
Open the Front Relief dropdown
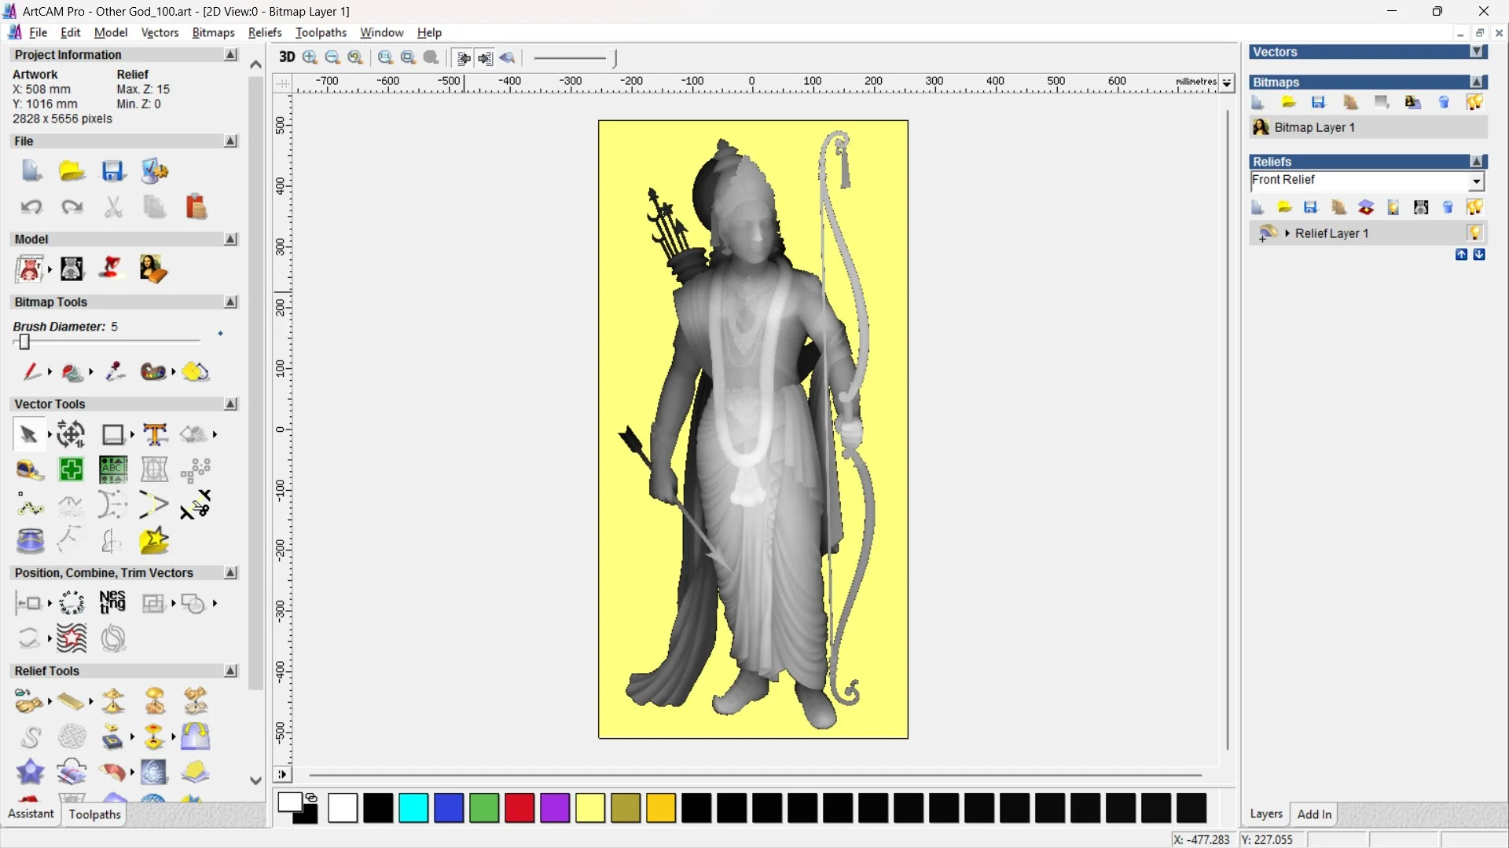tap(1477, 181)
